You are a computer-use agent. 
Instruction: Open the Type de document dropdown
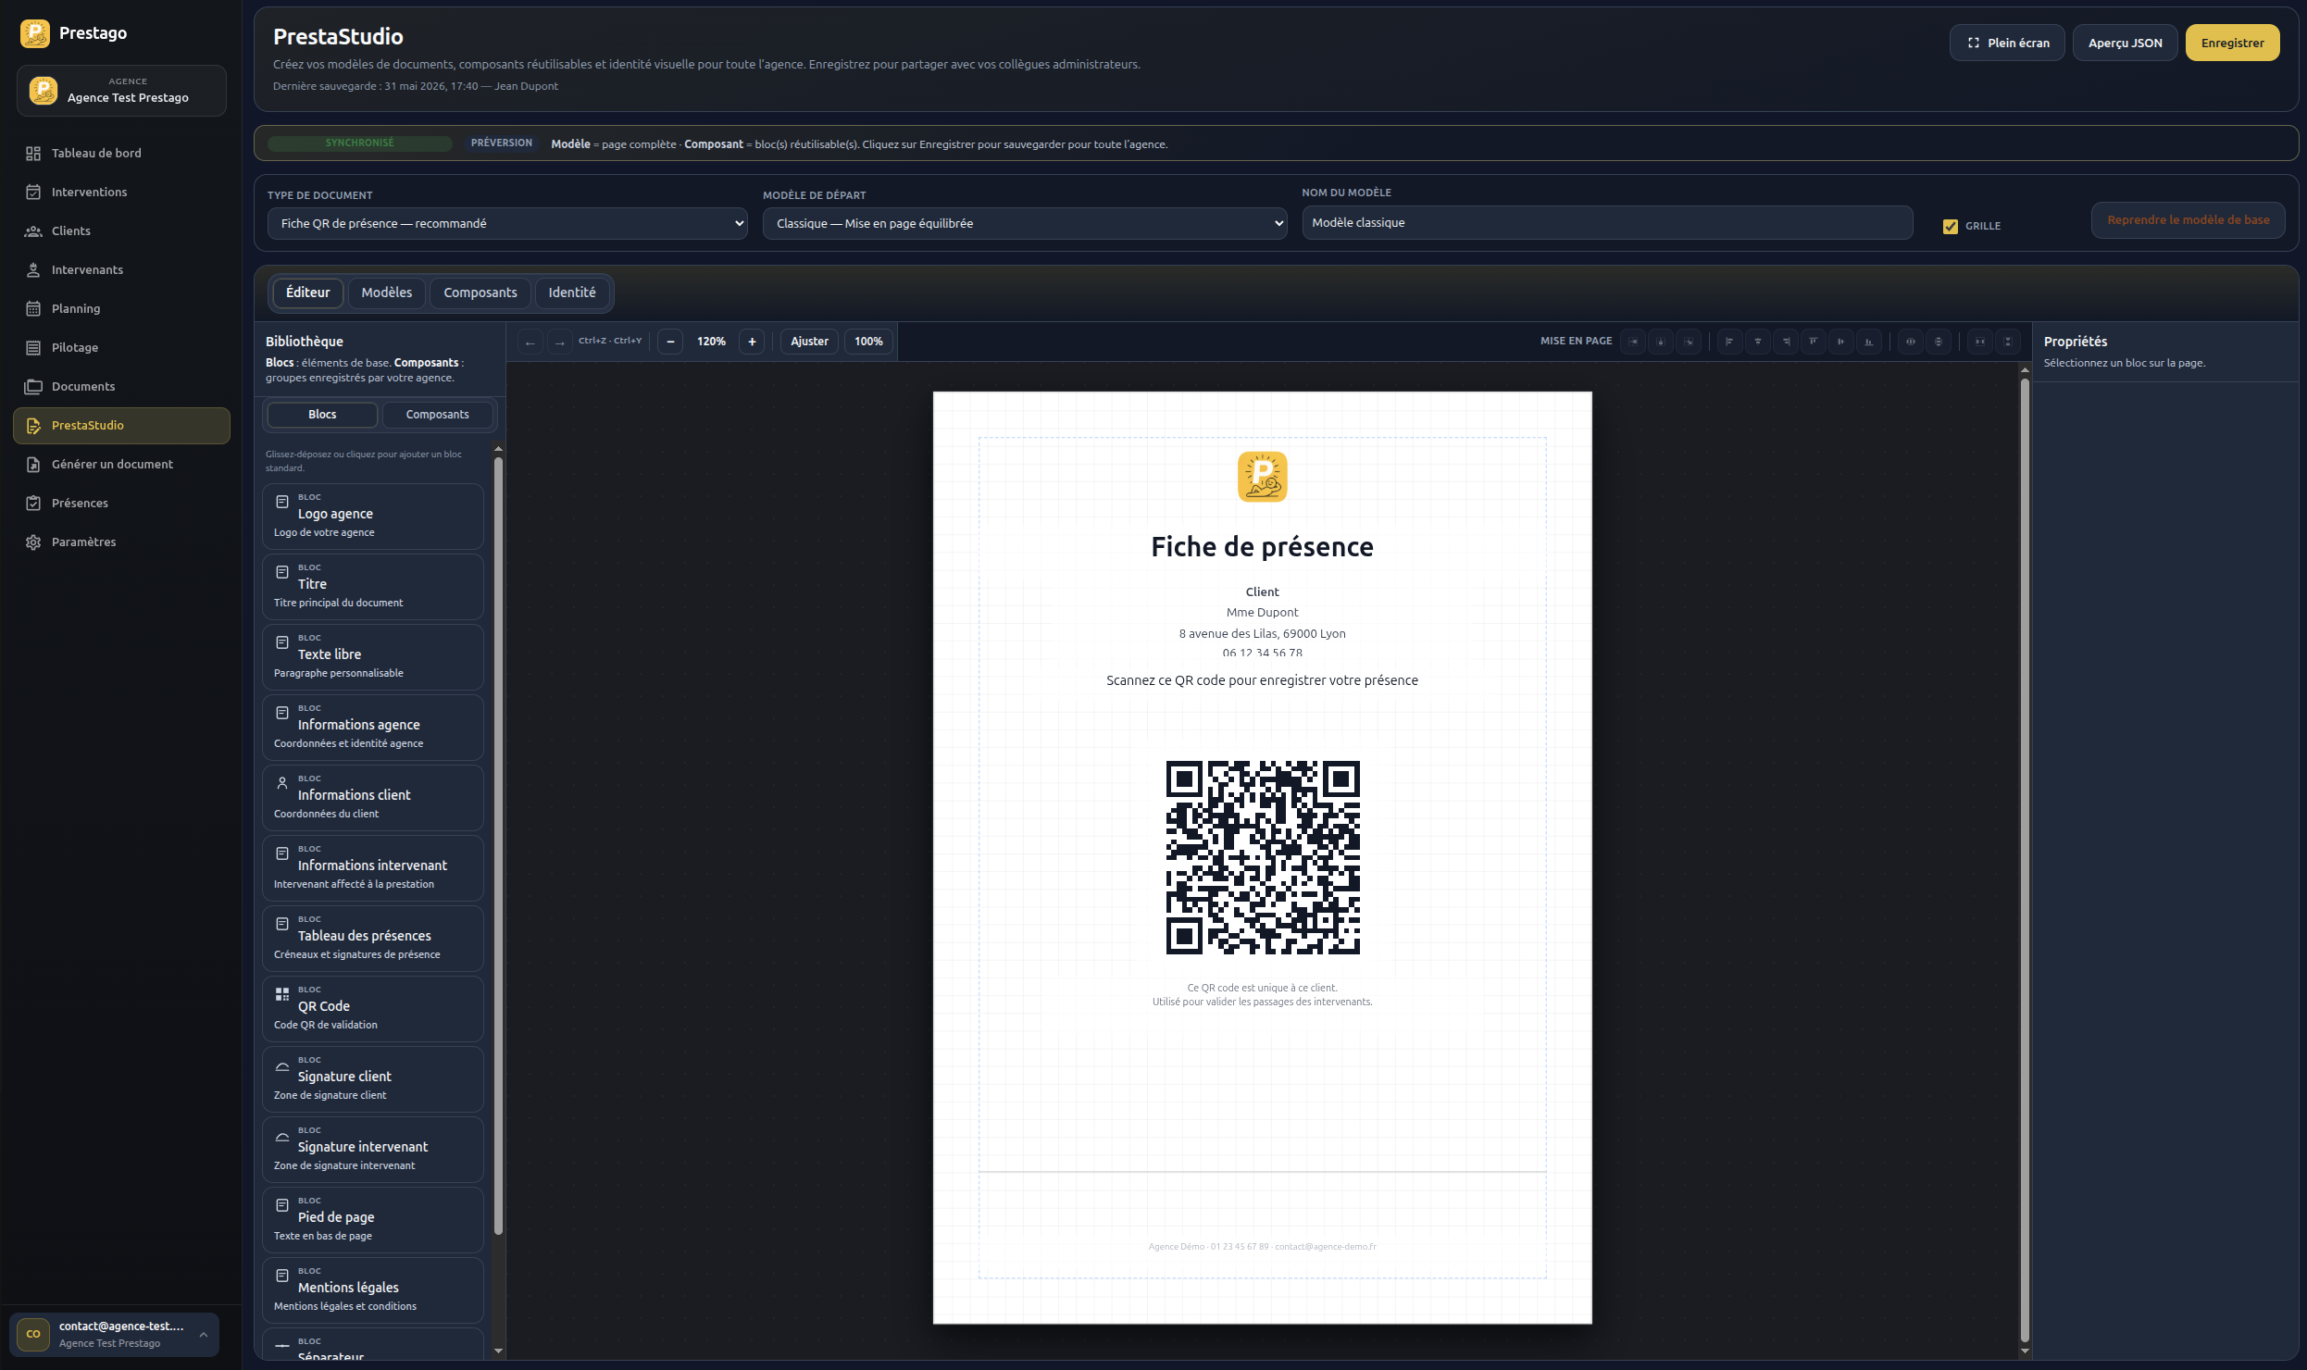pos(507,223)
